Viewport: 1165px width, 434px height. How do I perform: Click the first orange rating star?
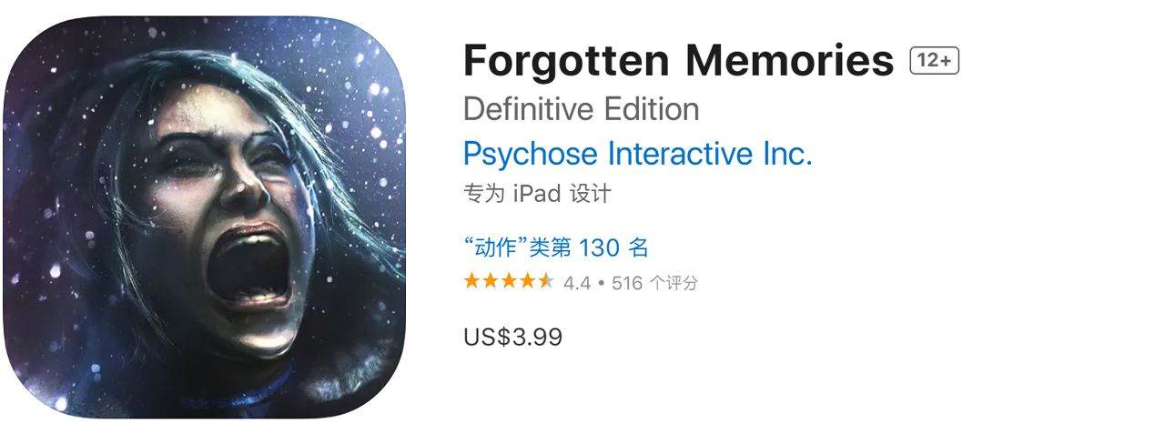click(x=472, y=281)
